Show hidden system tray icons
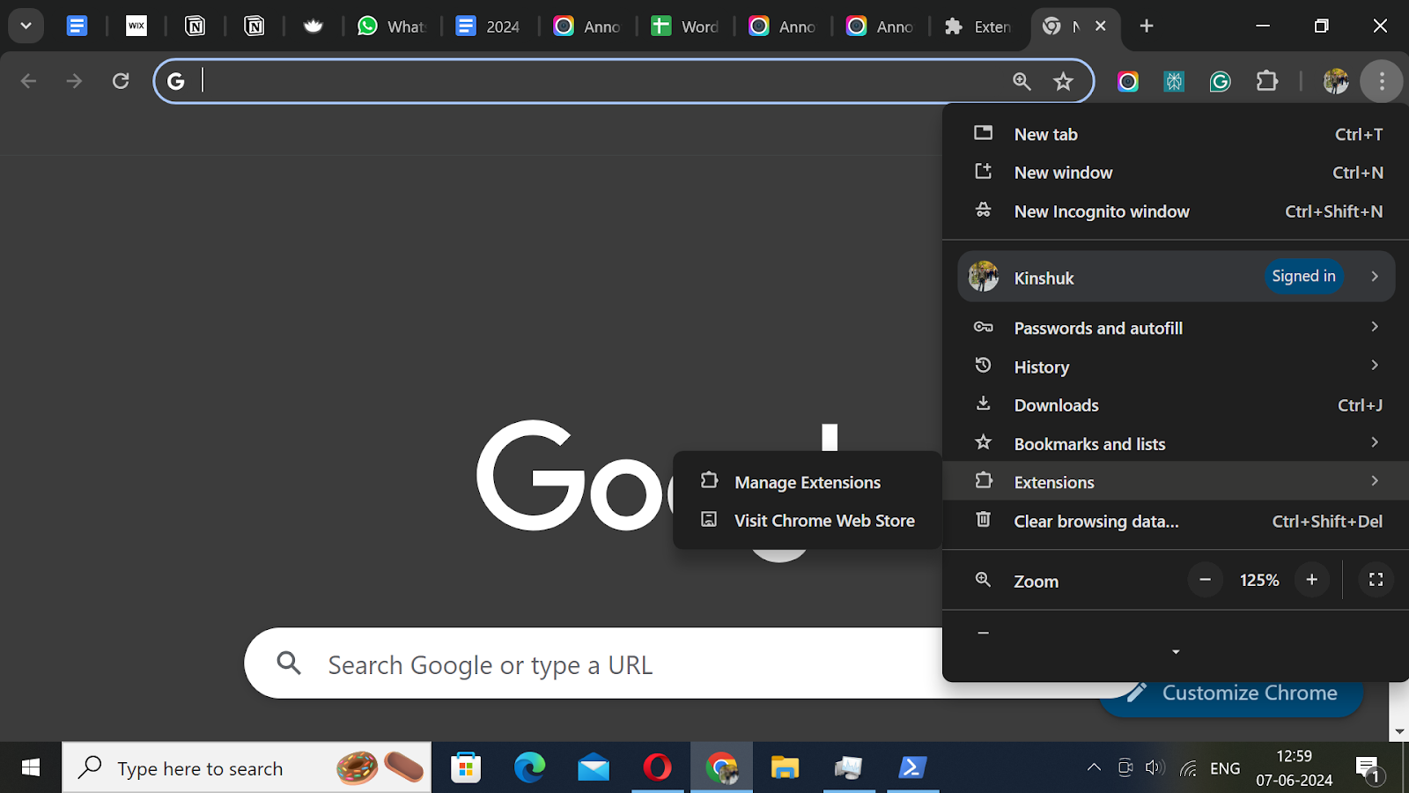 click(1094, 768)
